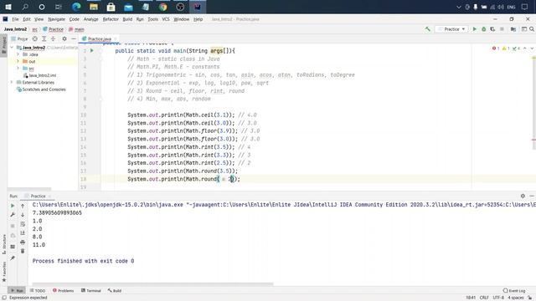536x301 pixels.
Task: Click the console horizontal scrollbar
Action: pos(152,284)
